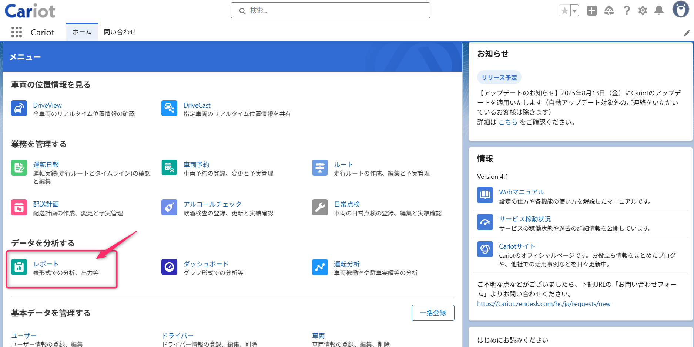
Task: Switch to the 問い合わせ tab
Action: tap(120, 32)
